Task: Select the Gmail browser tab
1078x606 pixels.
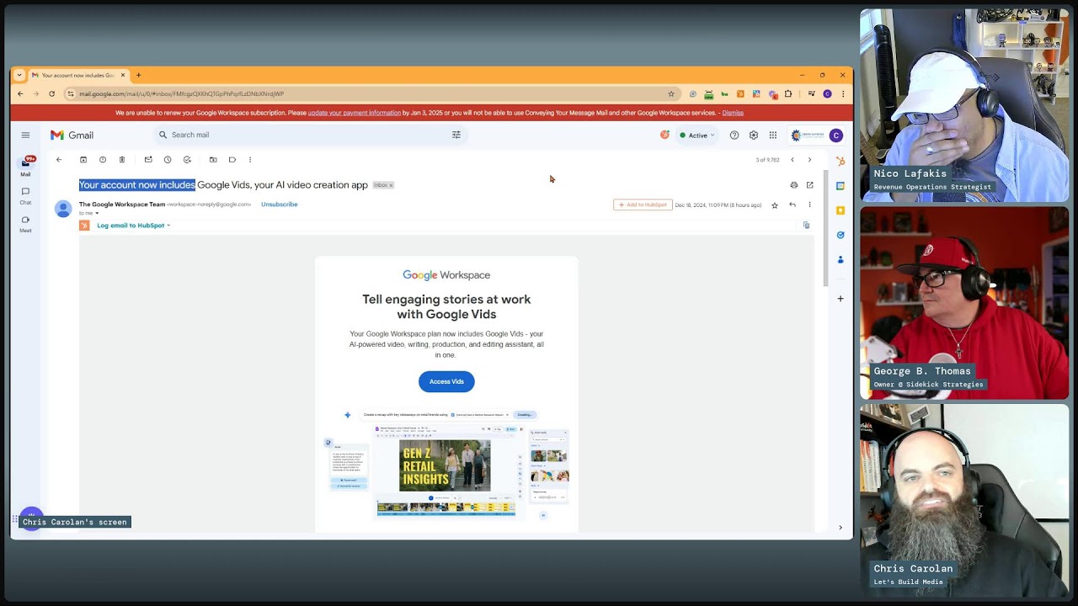Action: pyautogui.click(x=77, y=75)
